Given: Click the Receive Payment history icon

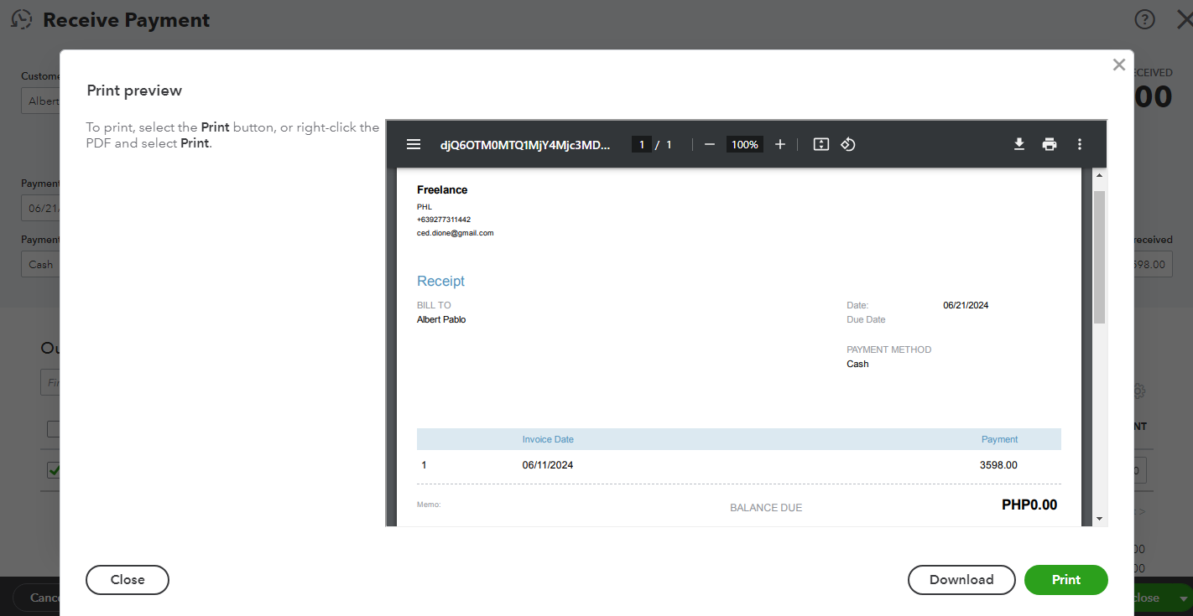Looking at the screenshot, I should pyautogui.click(x=22, y=19).
